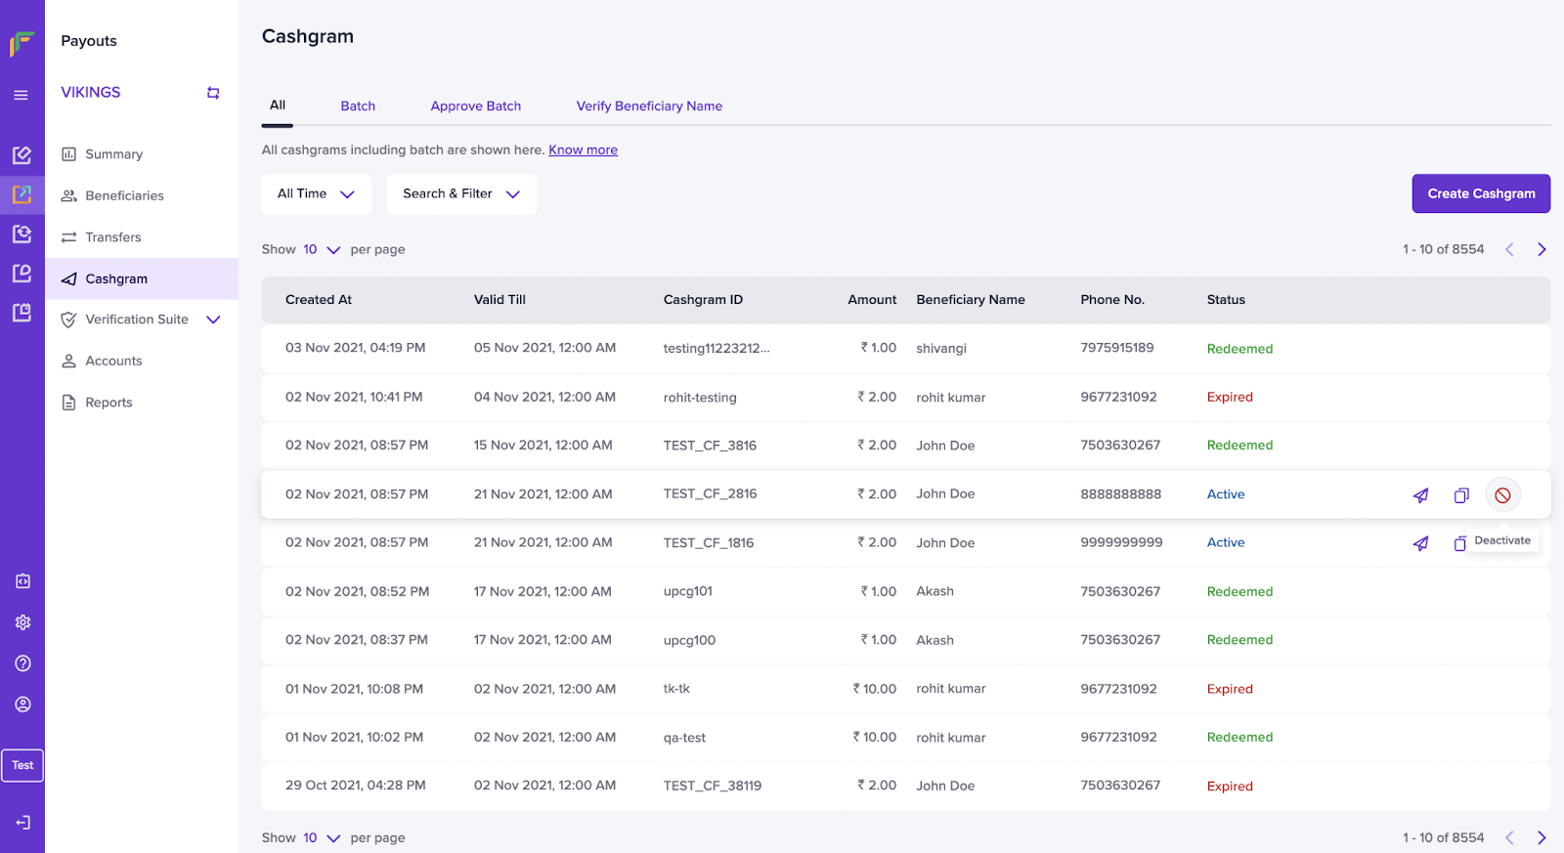Viewport: 1564px width, 853px height.
Task: Copy link for TEST_CF_2816 cashgram
Action: coord(1461,495)
